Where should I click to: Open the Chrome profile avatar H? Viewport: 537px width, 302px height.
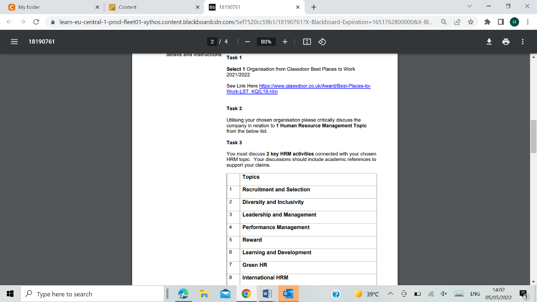(x=514, y=22)
